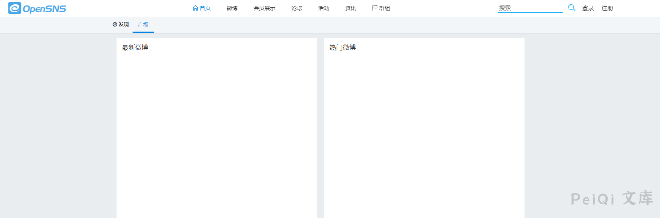Open the 微博 navigation item
The image size is (660, 218).
click(232, 8)
